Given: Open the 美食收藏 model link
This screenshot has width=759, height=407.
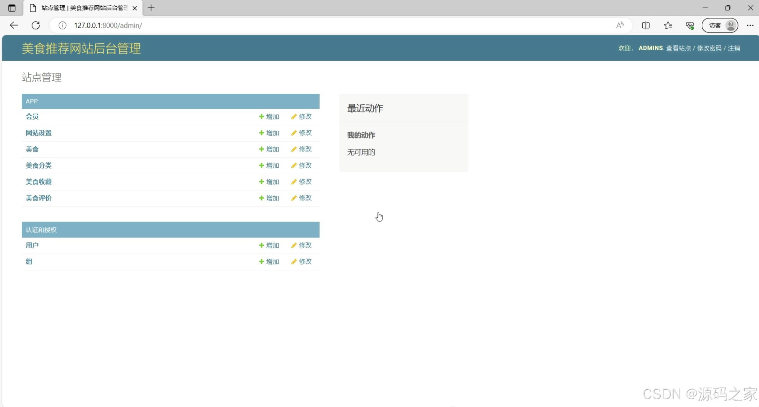Looking at the screenshot, I should pyautogui.click(x=38, y=182).
